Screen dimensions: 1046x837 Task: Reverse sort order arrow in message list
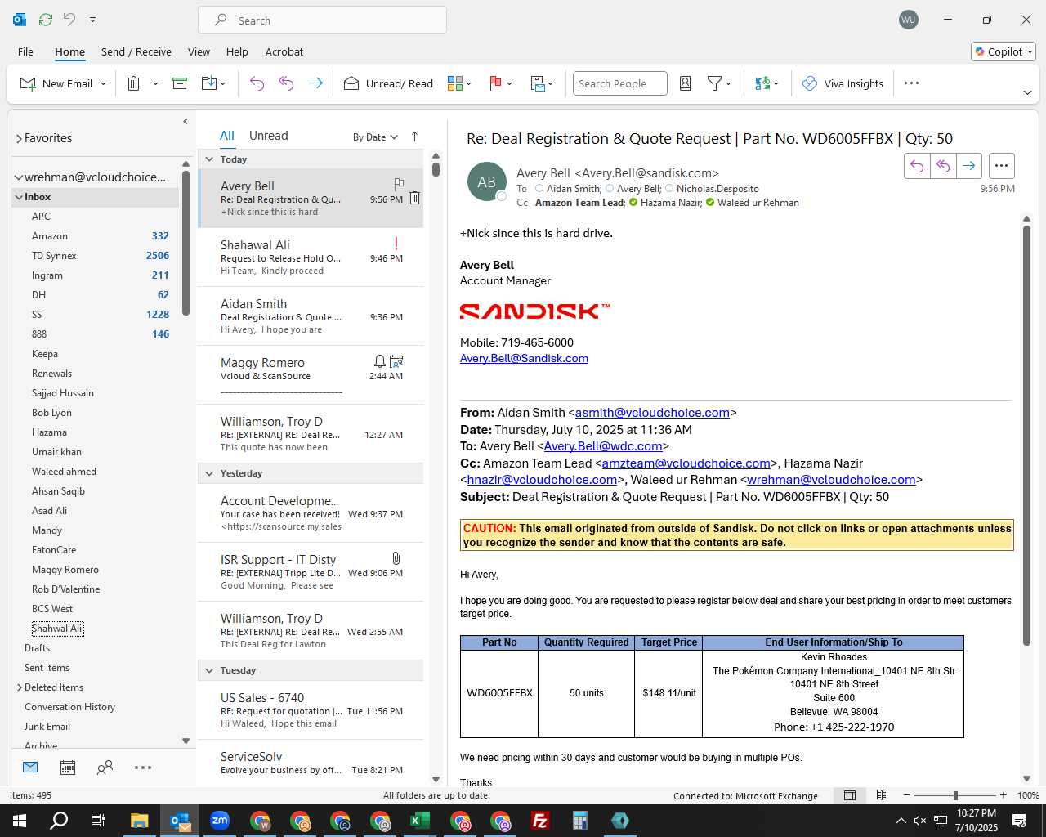click(x=414, y=137)
